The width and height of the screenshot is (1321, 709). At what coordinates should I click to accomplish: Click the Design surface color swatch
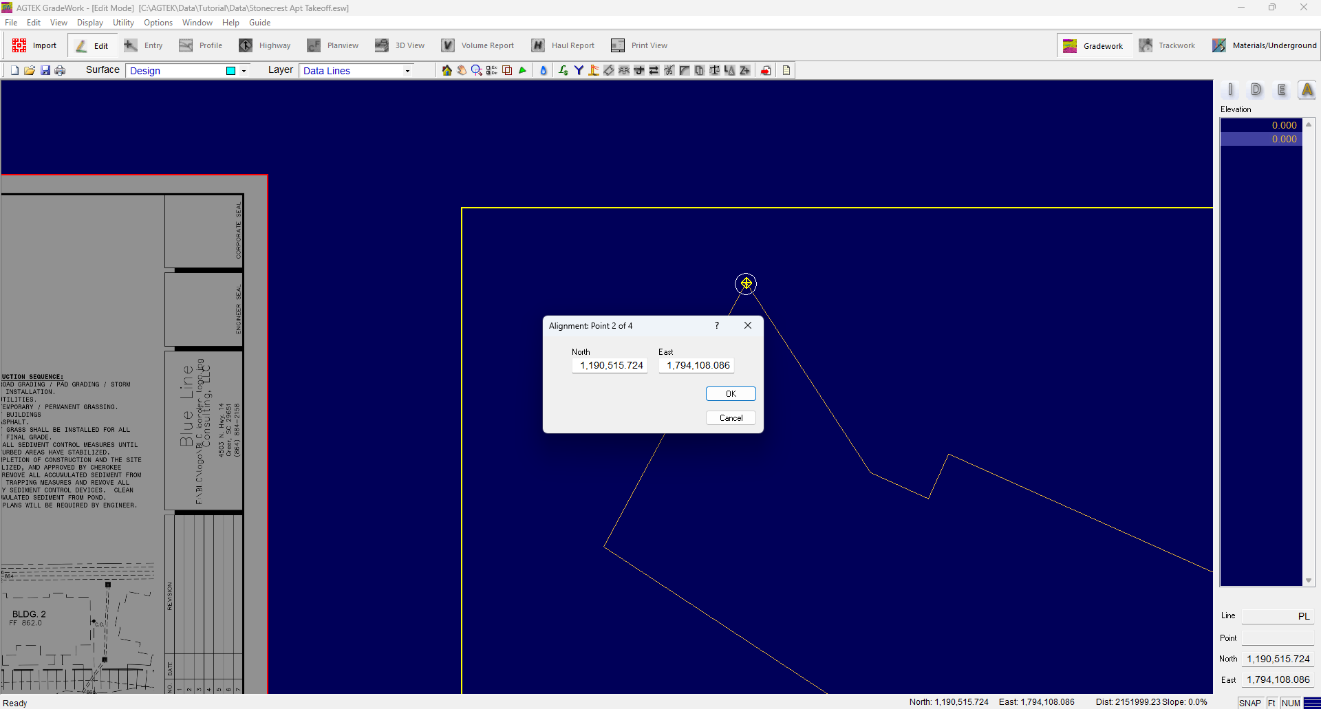coord(231,70)
